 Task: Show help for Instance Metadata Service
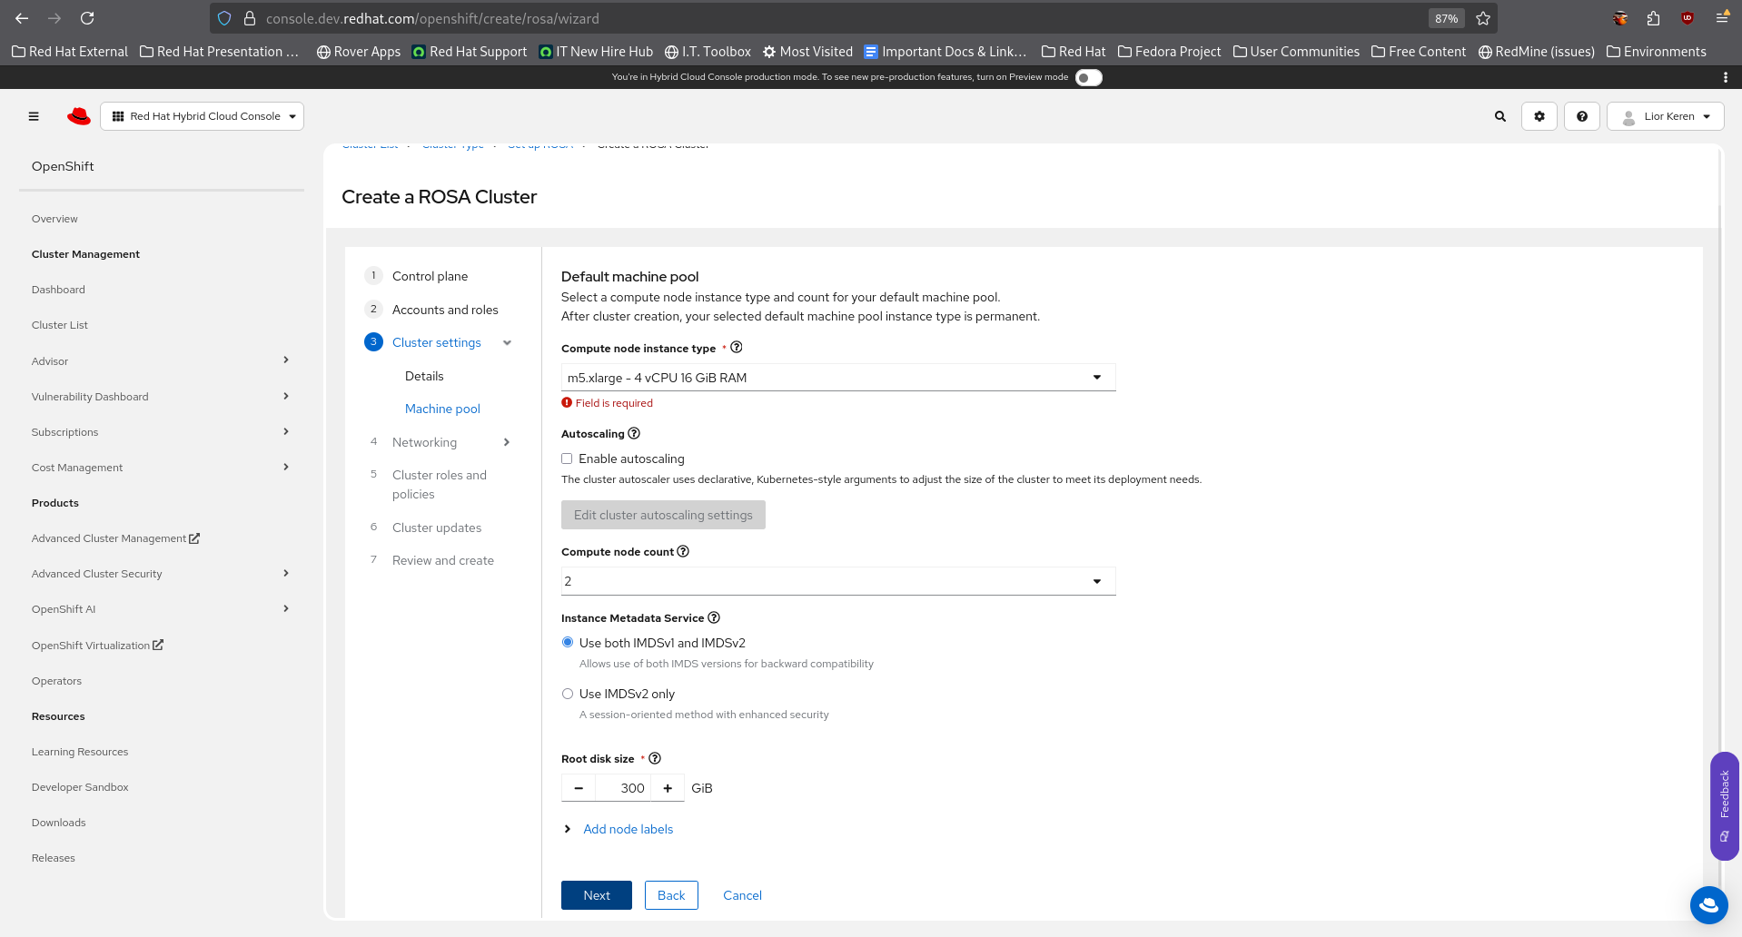pos(714,618)
